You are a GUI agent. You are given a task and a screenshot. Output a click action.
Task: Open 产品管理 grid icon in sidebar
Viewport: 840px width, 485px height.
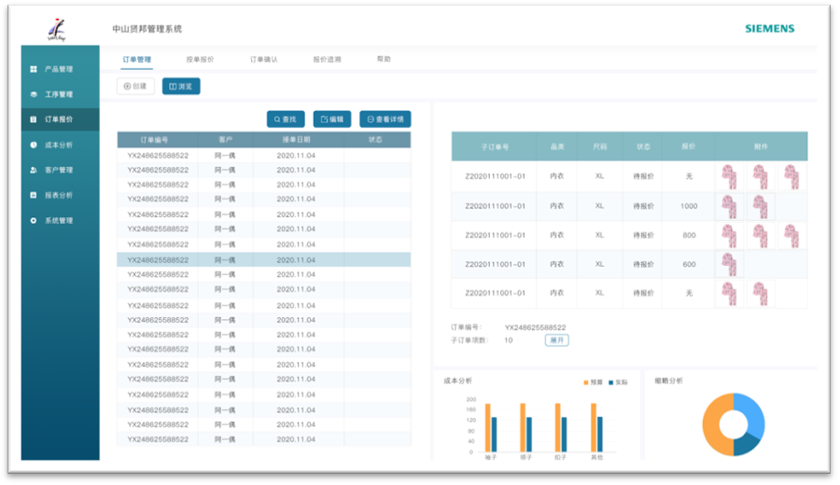coord(34,69)
